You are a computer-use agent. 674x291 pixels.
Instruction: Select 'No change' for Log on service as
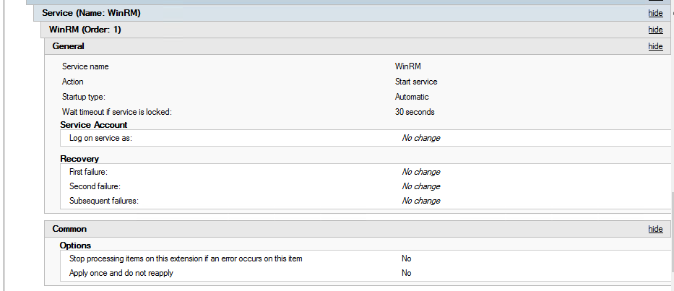(421, 138)
